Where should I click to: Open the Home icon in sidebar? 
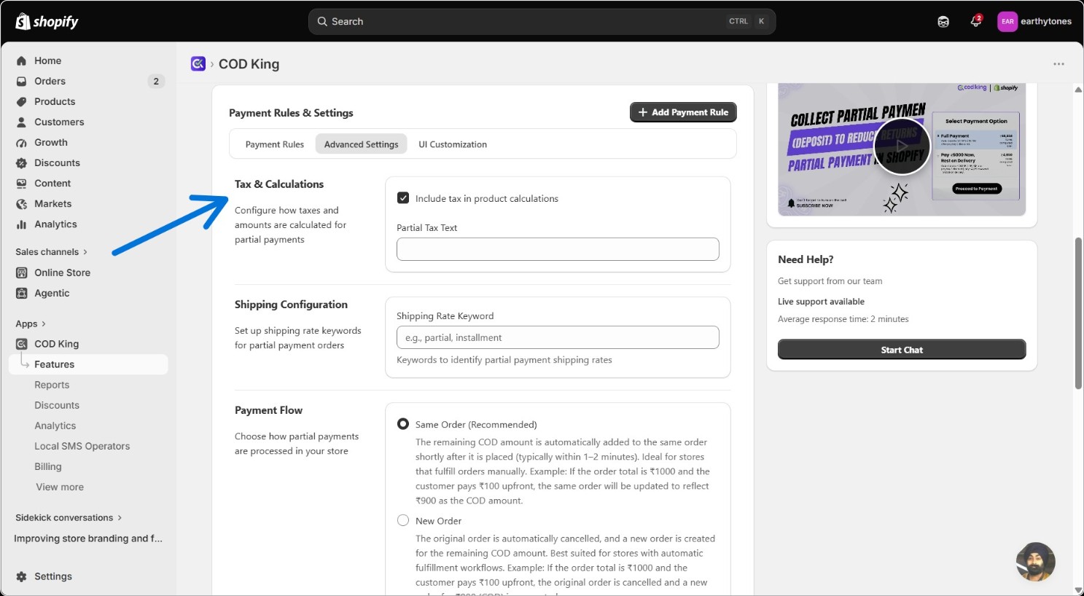22,60
